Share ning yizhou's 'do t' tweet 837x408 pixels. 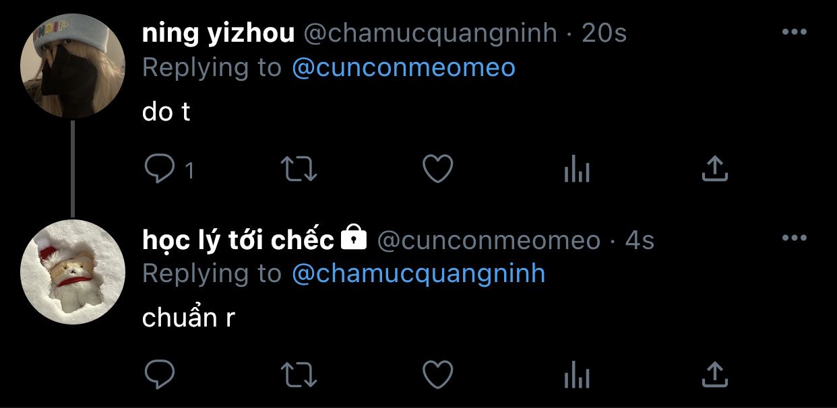(x=715, y=169)
